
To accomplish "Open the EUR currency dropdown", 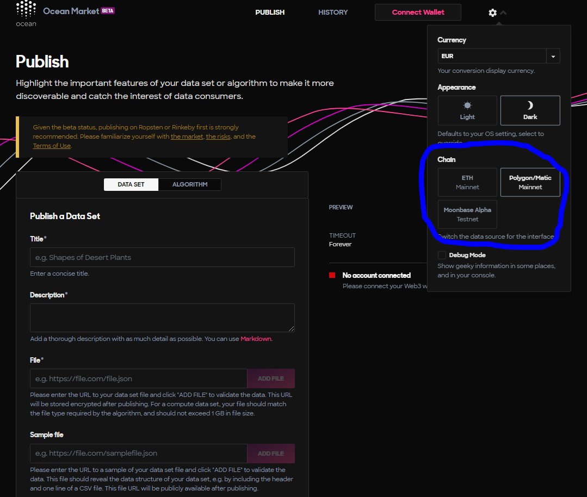I will (499, 56).
